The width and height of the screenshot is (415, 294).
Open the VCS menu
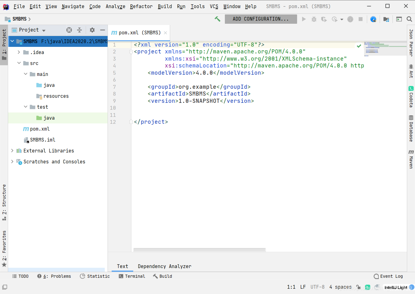pos(214,6)
